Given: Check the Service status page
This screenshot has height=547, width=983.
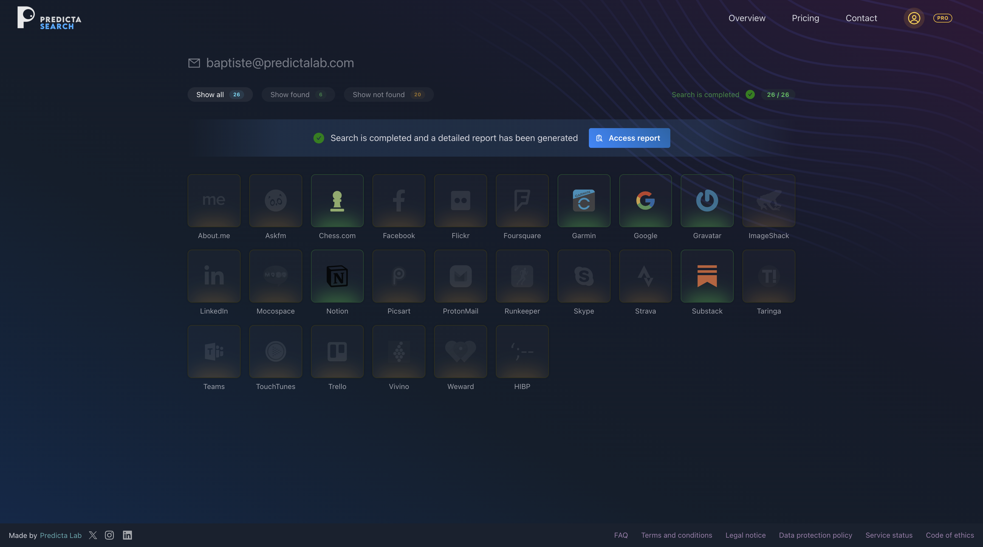Looking at the screenshot, I should (889, 535).
